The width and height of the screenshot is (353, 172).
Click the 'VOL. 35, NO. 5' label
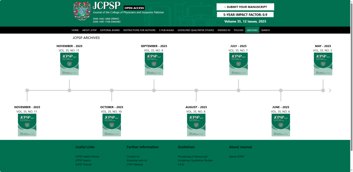pos(323,50)
